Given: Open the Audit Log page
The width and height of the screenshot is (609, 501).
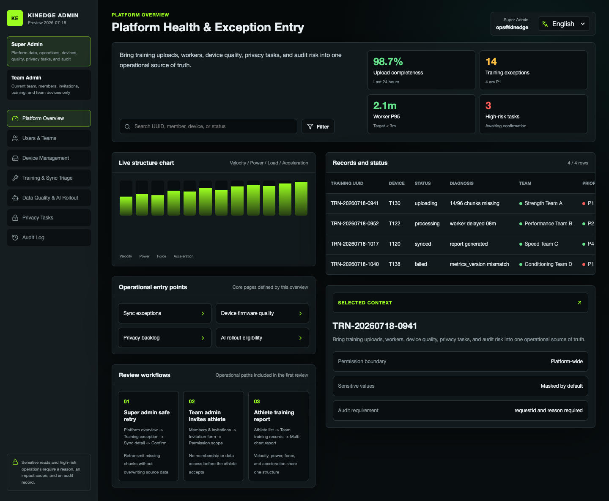Looking at the screenshot, I should coord(49,238).
